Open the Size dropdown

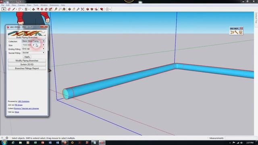pyautogui.click(x=33, y=45)
